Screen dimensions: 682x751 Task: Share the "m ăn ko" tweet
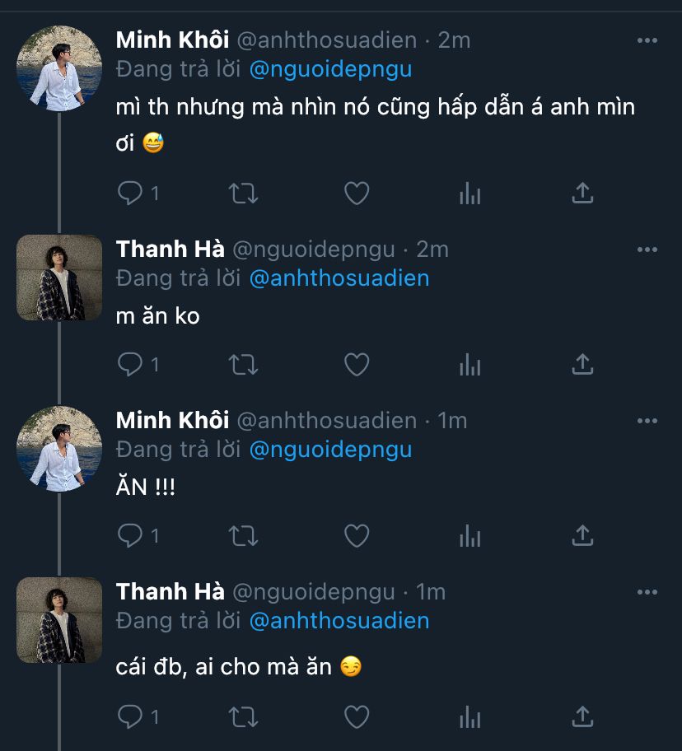582,364
